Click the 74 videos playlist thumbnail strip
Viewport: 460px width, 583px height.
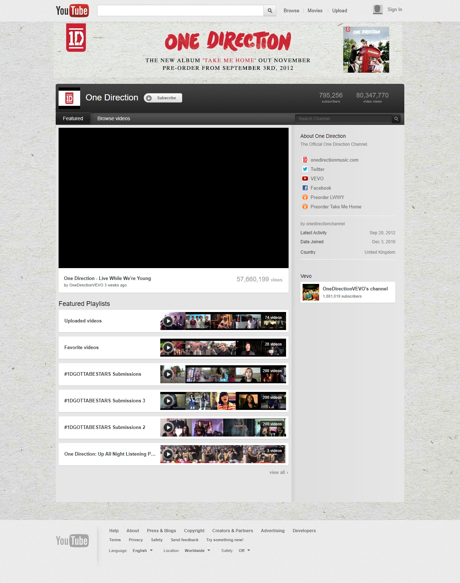click(x=223, y=321)
